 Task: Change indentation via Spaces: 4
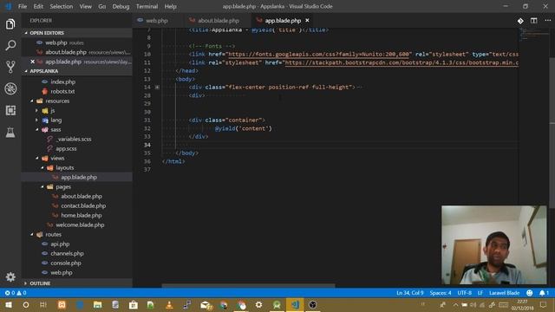point(441,293)
